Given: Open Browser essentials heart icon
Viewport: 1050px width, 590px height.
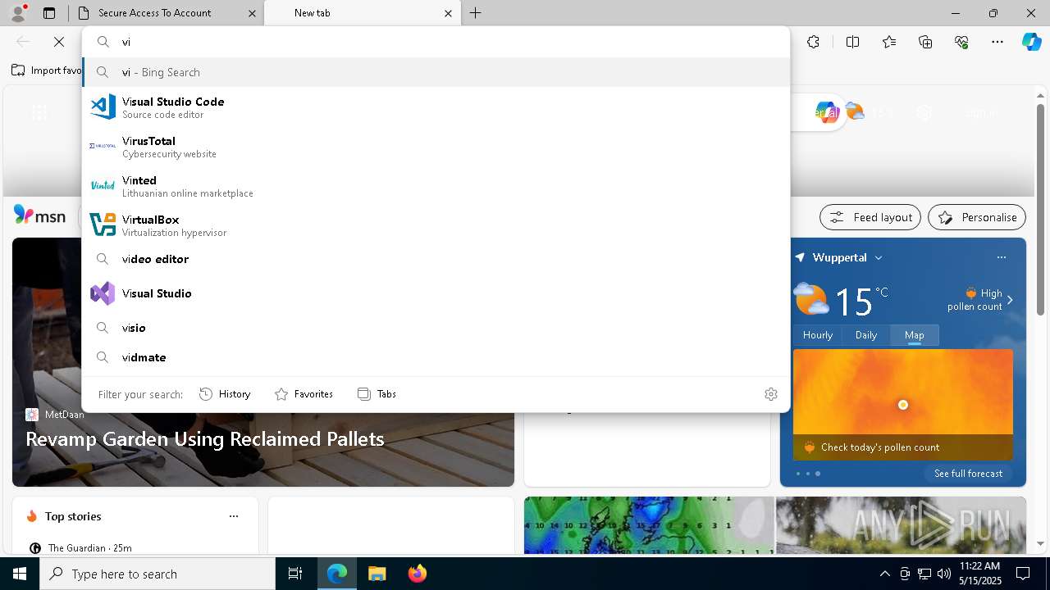Looking at the screenshot, I should 961,42.
